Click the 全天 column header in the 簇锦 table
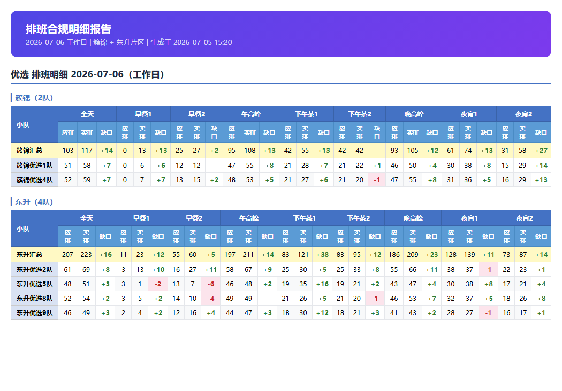Image resolution: width=562 pixels, height=391 pixels. [x=87, y=114]
